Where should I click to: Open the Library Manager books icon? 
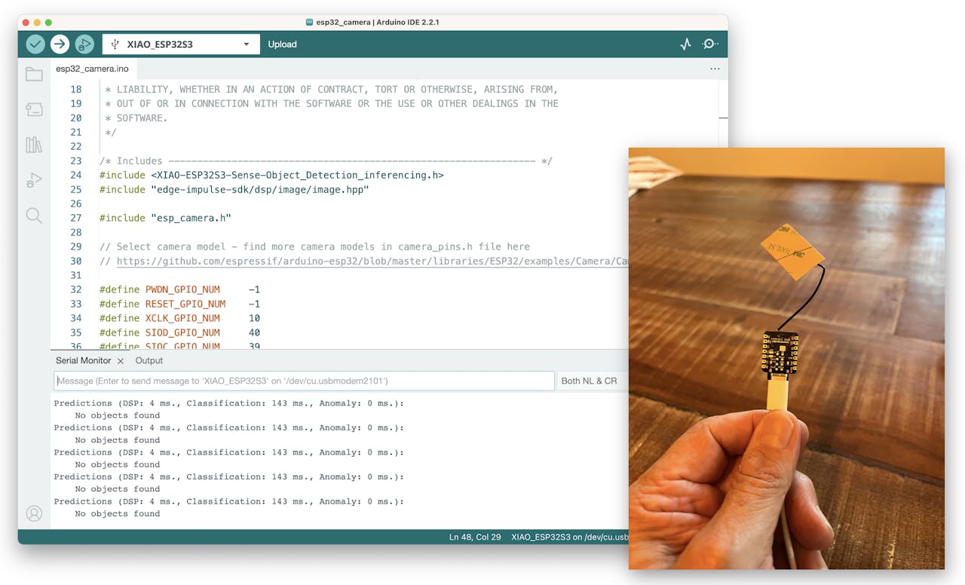pos(34,145)
